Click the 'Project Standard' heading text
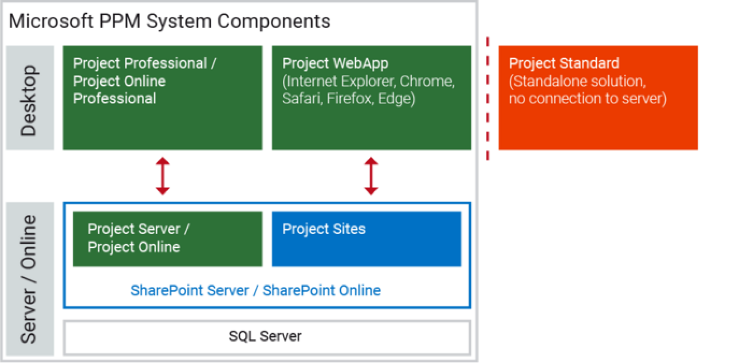Viewport: 753px width, 363px height. coord(564,63)
